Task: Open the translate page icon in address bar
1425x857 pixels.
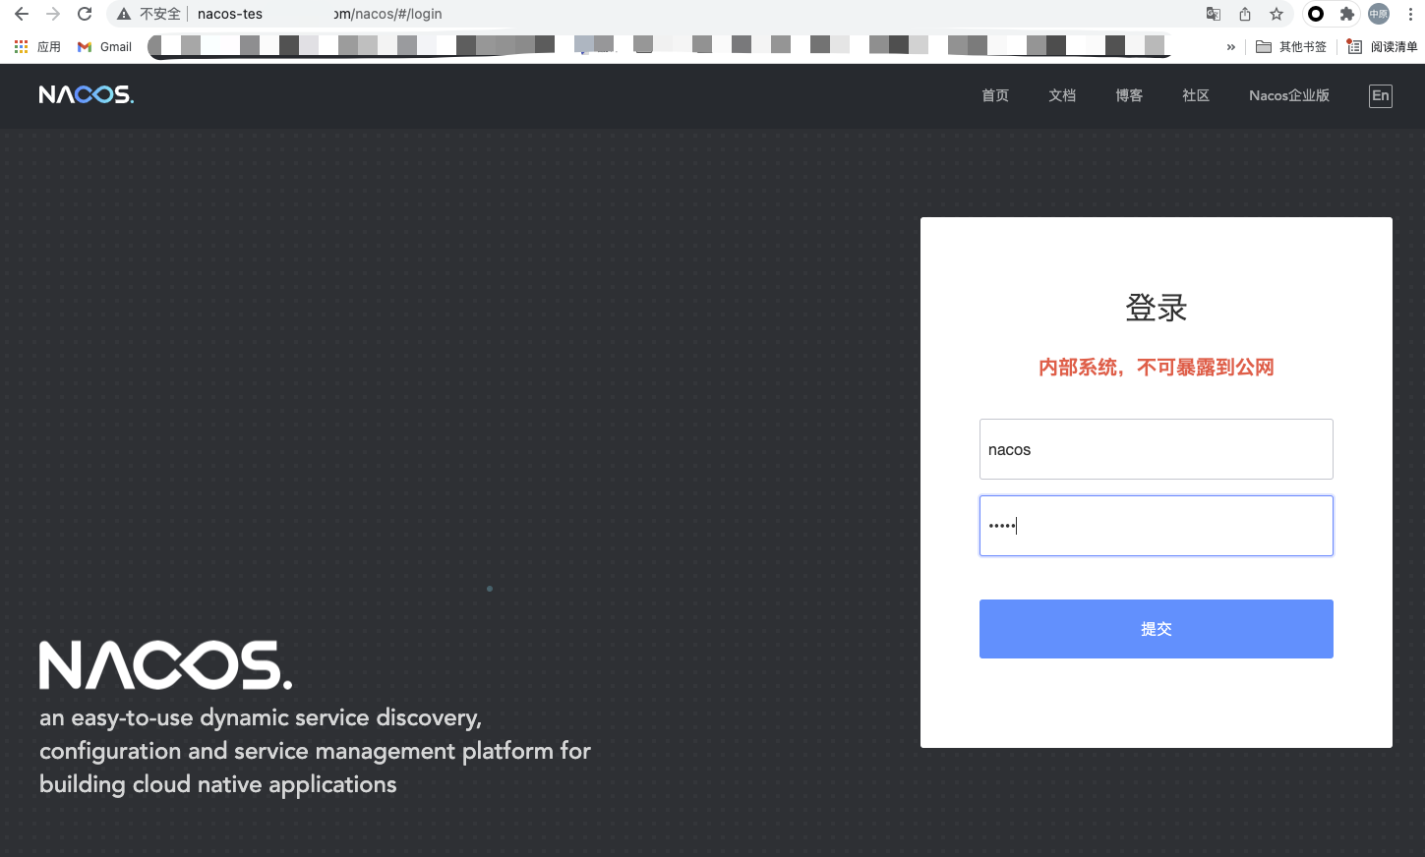Action: (1214, 14)
